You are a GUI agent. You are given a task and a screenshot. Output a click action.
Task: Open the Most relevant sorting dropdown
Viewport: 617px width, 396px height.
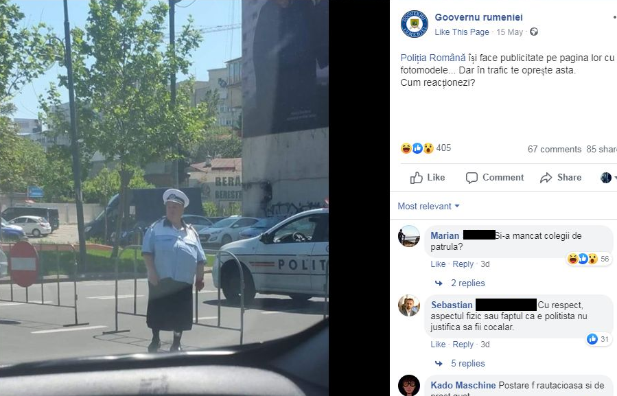pos(428,207)
